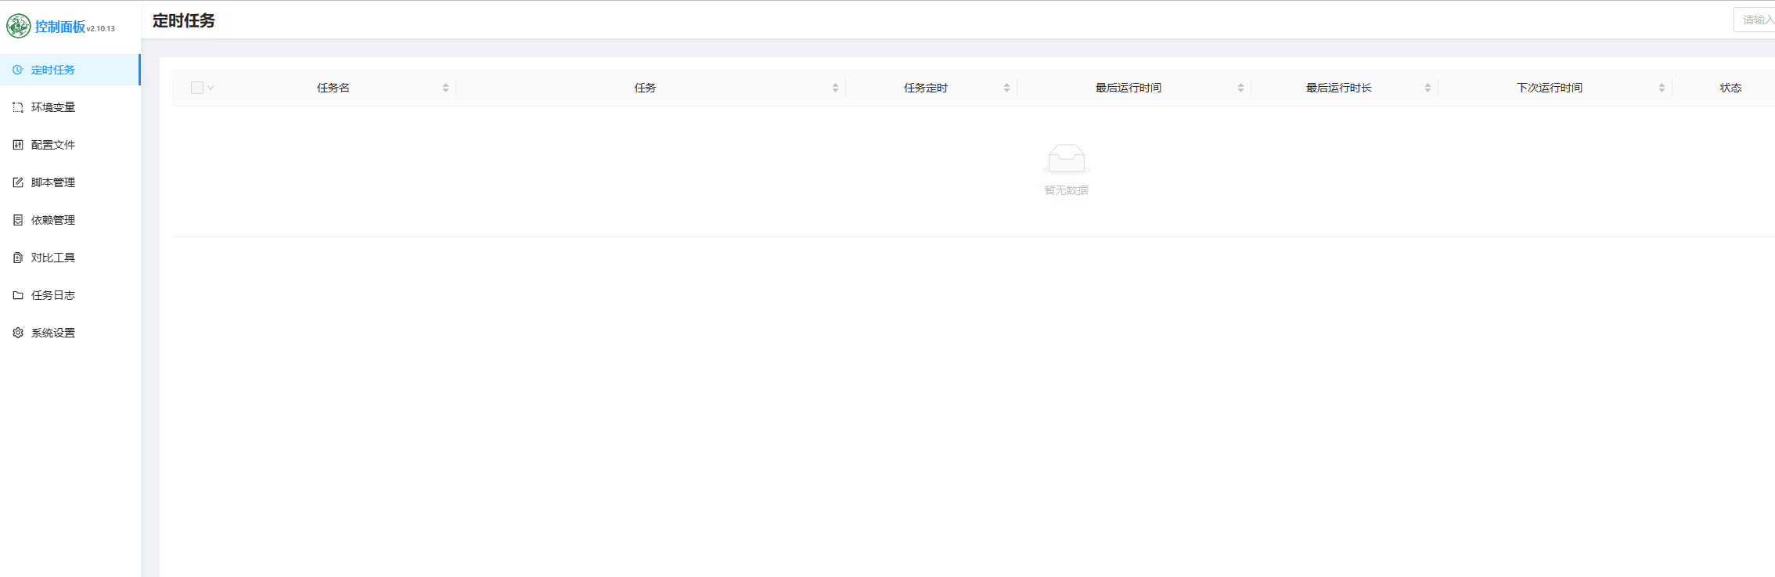Click the empty inbox illustration

point(1066,160)
